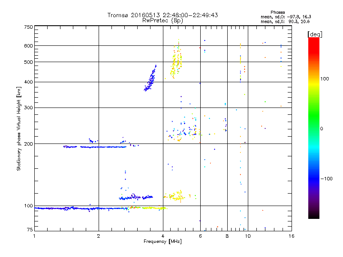This screenshot has width=343, height=257.
Task: Click the subtitle "RwPretec (8p)"
Action: 162,21
